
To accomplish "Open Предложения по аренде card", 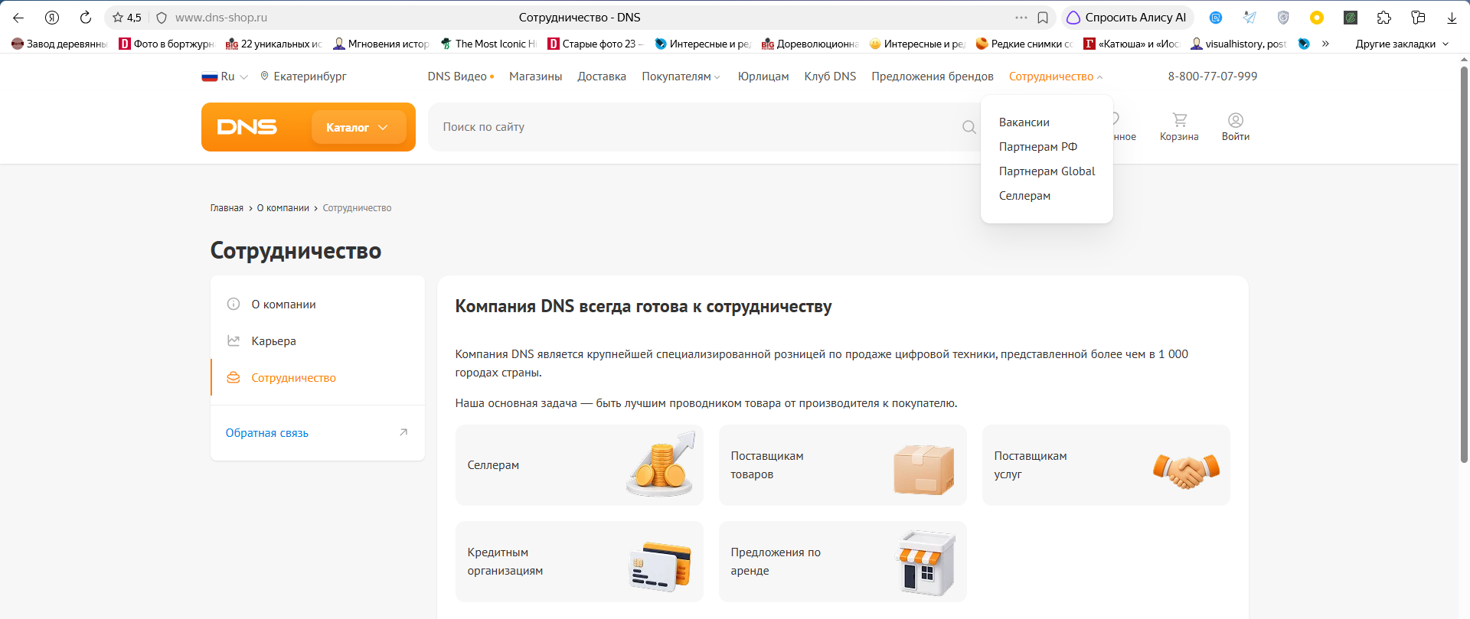I will pos(842,562).
